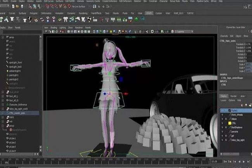Open the viewport Shading menu
This screenshot has height=168, width=252.
tap(54, 27)
